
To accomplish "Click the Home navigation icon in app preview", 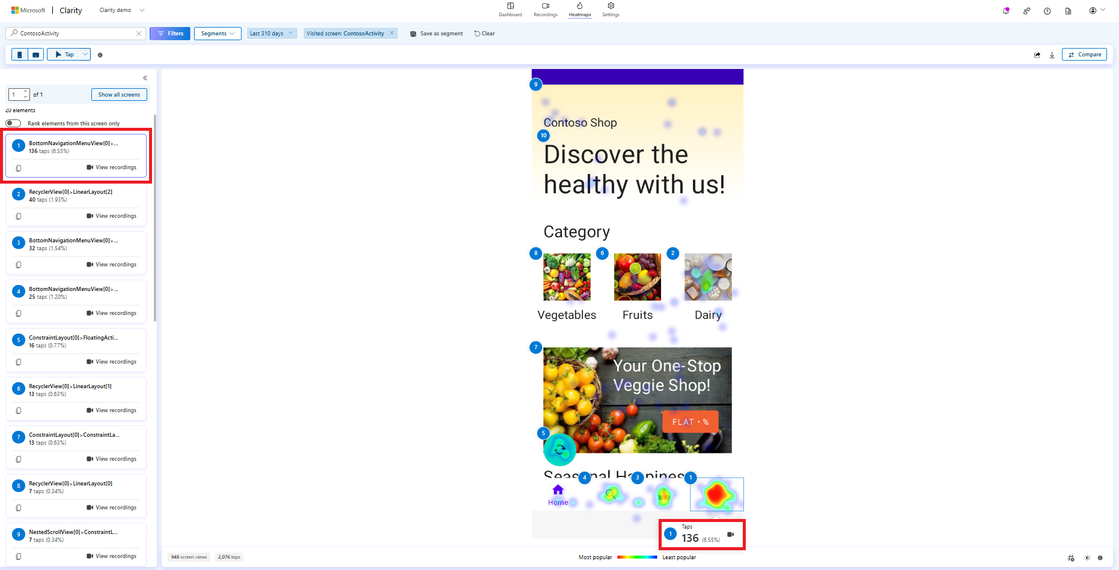I will 558,494.
